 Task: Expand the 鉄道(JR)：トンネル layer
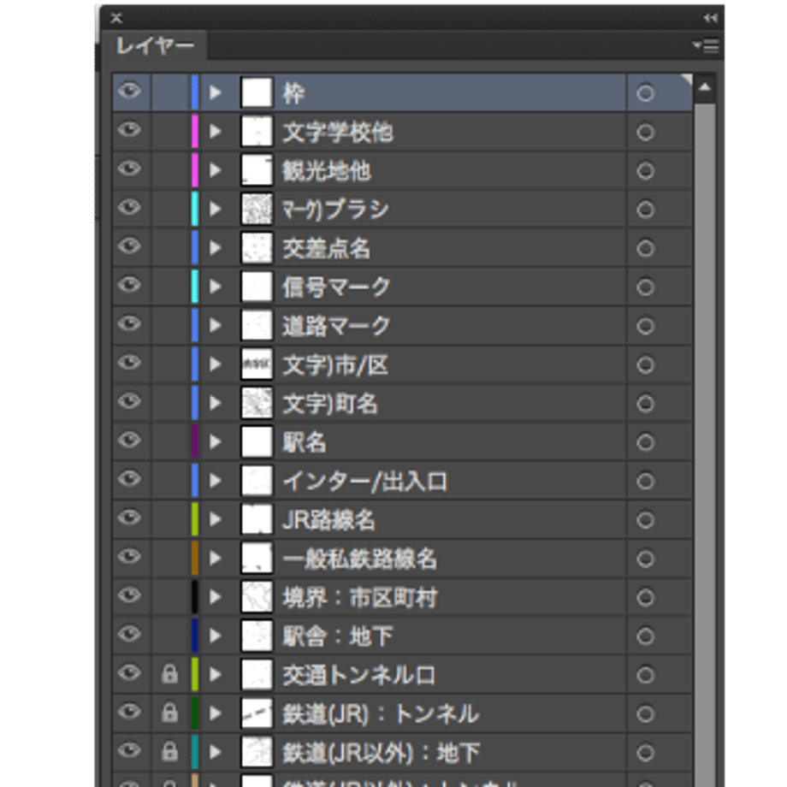coord(216,713)
